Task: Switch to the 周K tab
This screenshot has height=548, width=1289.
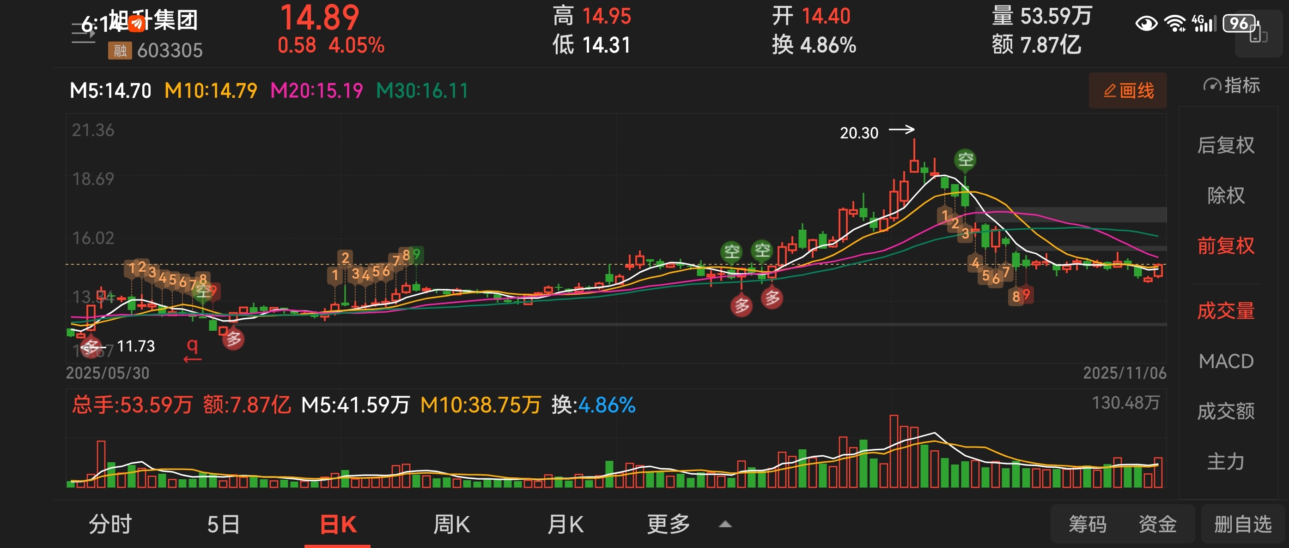Action: click(451, 524)
